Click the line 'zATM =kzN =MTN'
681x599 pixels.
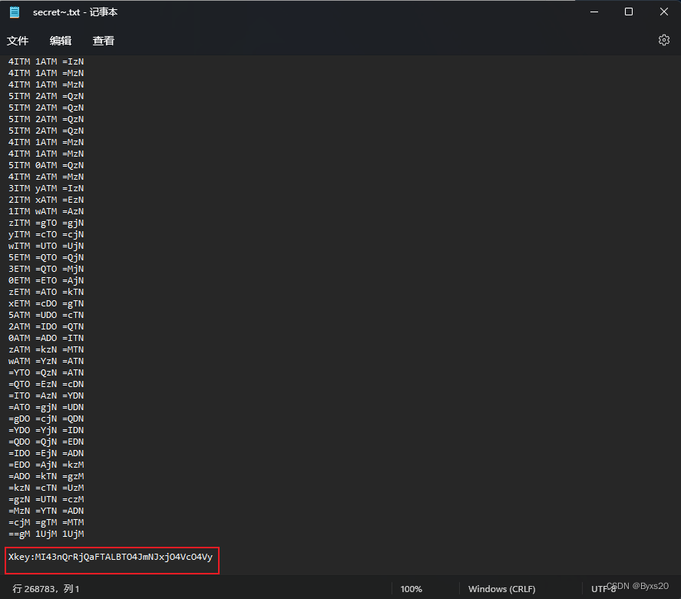[46, 349]
